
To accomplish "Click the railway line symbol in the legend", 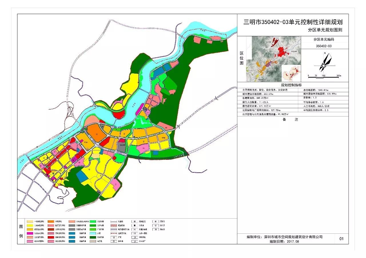I will 114,221.
